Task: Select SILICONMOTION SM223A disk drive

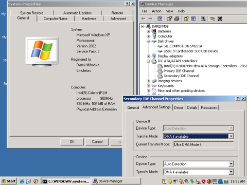Action: click(x=183, y=46)
